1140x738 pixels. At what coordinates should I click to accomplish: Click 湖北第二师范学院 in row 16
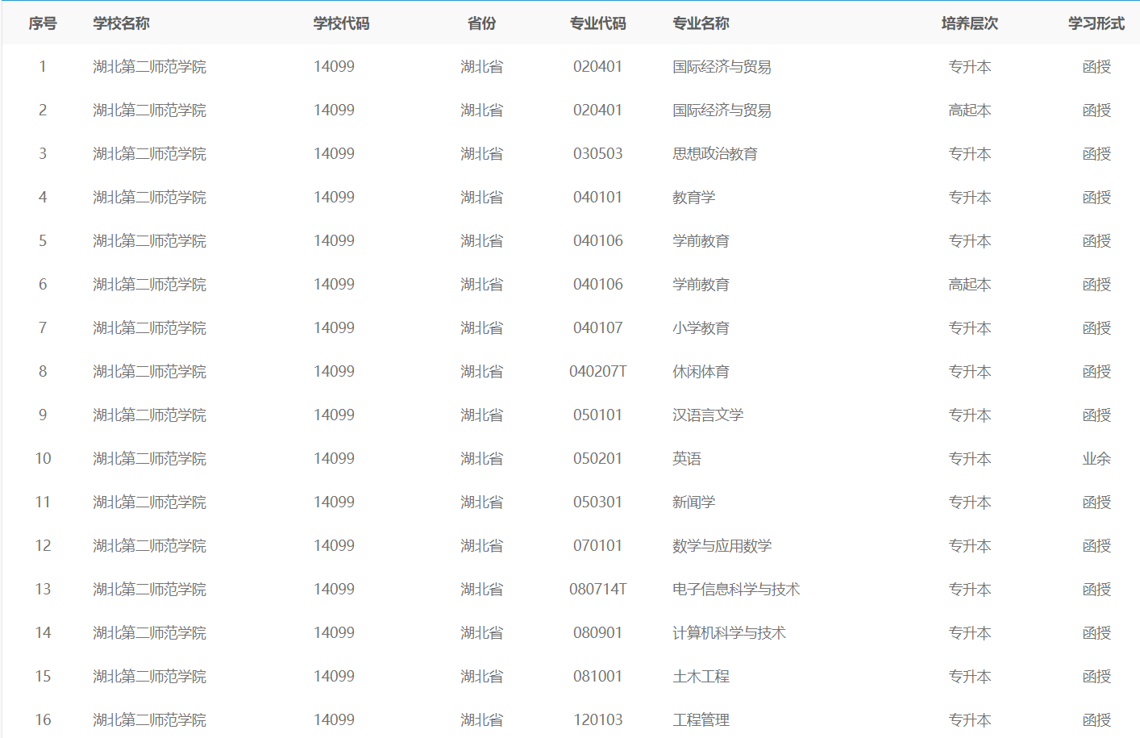coord(149,720)
